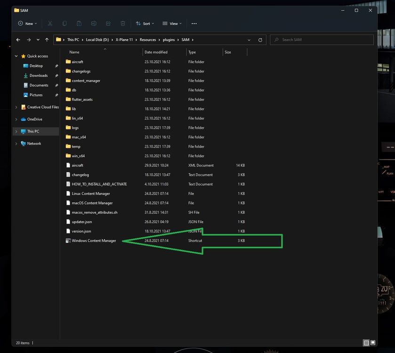Go up one folder level

tap(47, 40)
